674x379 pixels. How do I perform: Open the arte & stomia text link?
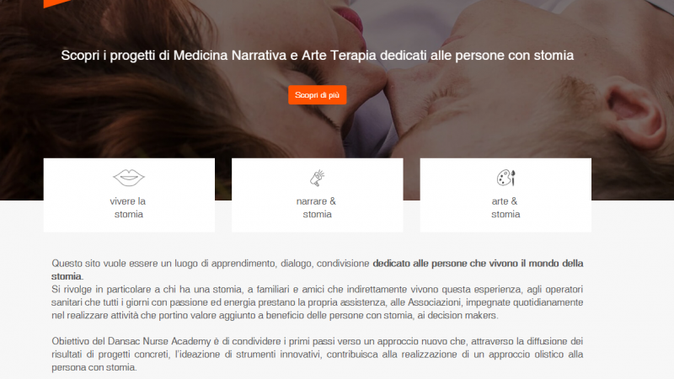tap(505, 207)
